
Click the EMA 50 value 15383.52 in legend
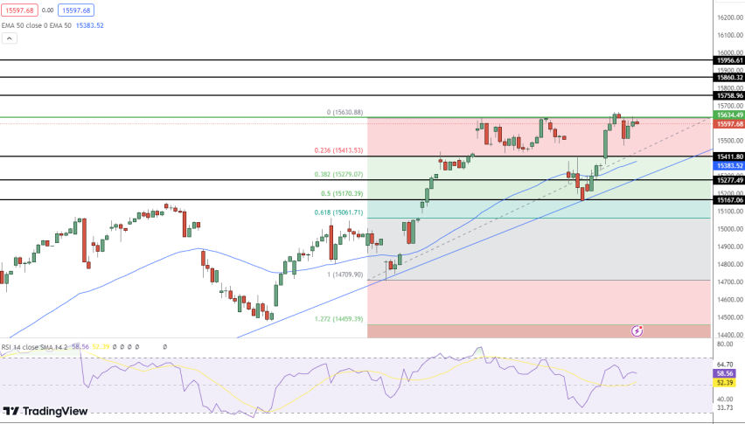[90, 25]
